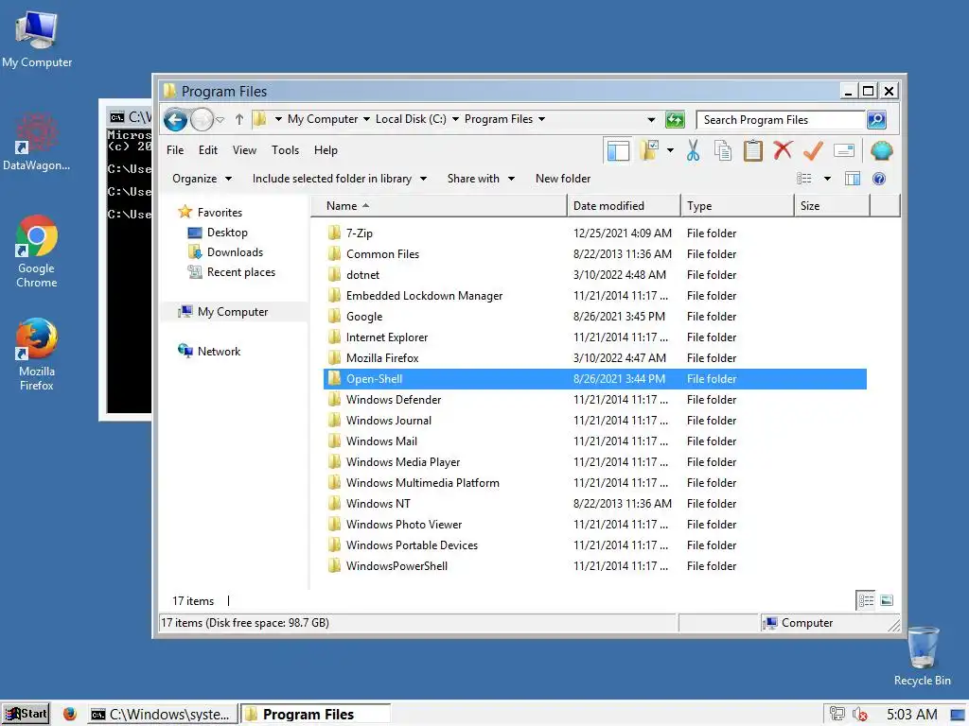Image resolution: width=969 pixels, height=726 pixels.
Task: Click the Google Chrome desktop shortcut
Action: [37, 251]
